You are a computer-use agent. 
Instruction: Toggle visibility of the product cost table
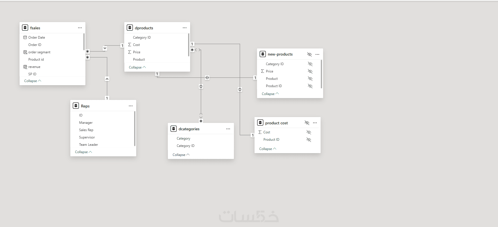coord(307,123)
